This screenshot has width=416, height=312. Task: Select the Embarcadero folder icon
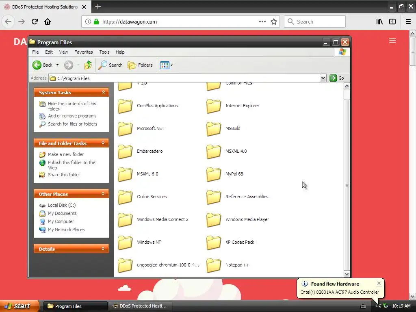[125, 152]
